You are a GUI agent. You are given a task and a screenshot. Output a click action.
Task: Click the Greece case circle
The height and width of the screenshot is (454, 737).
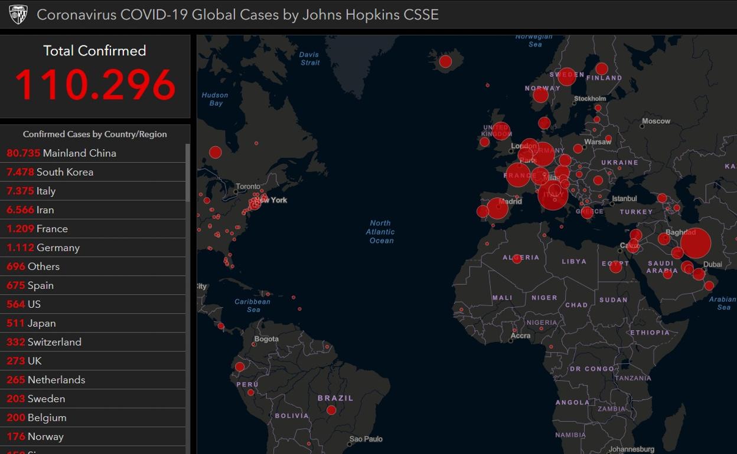click(x=587, y=212)
